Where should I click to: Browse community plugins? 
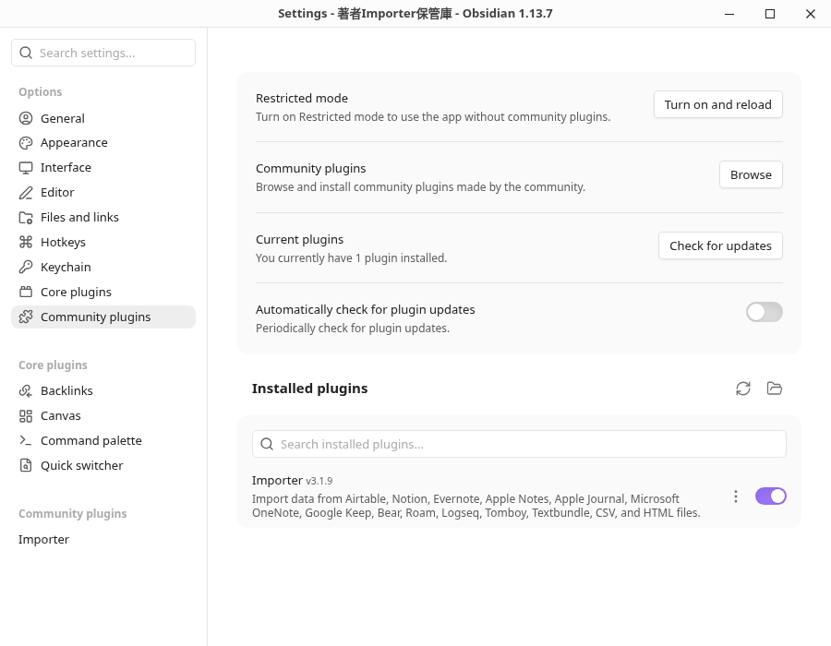tap(751, 174)
